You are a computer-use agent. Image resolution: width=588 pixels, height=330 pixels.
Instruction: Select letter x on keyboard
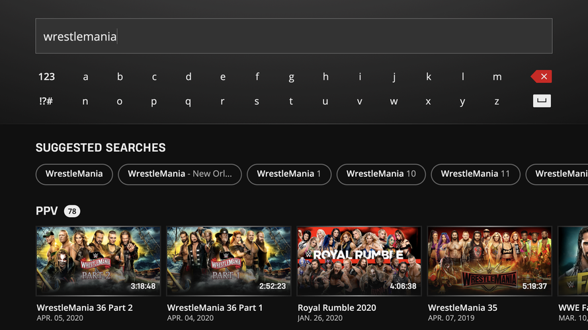pos(428,102)
